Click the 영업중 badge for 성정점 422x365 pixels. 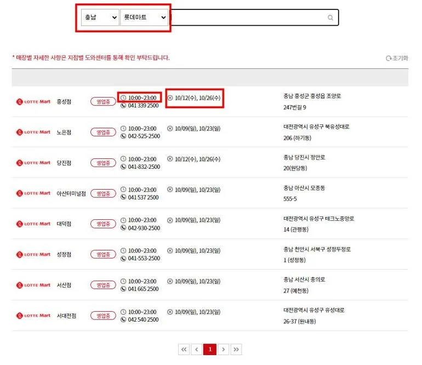coord(103,254)
